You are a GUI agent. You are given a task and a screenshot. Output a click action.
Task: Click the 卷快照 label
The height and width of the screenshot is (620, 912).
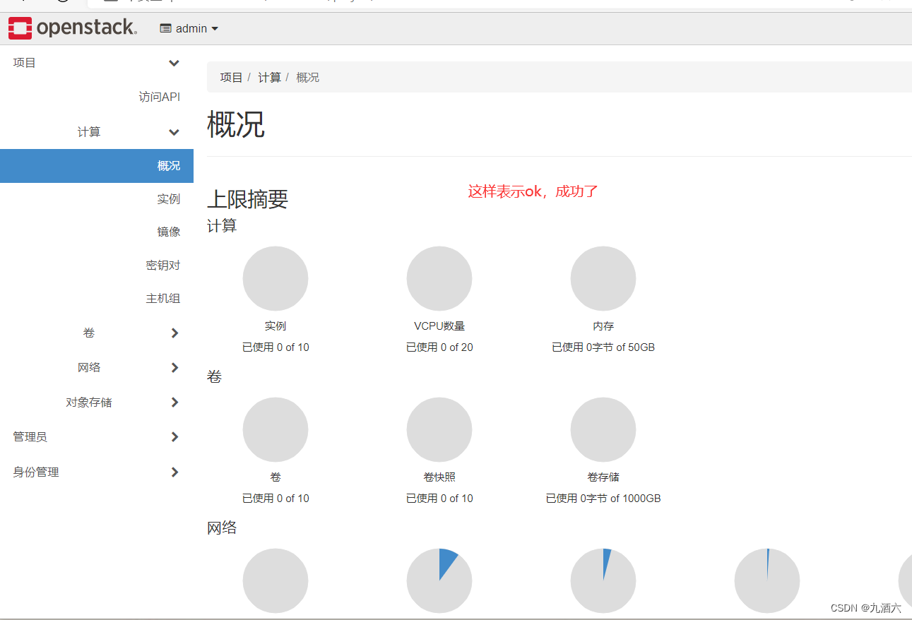pos(439,477)
